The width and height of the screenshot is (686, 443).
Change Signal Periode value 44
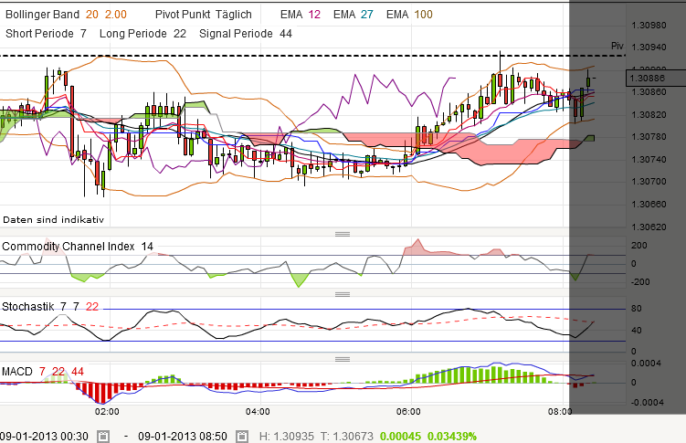286,34
